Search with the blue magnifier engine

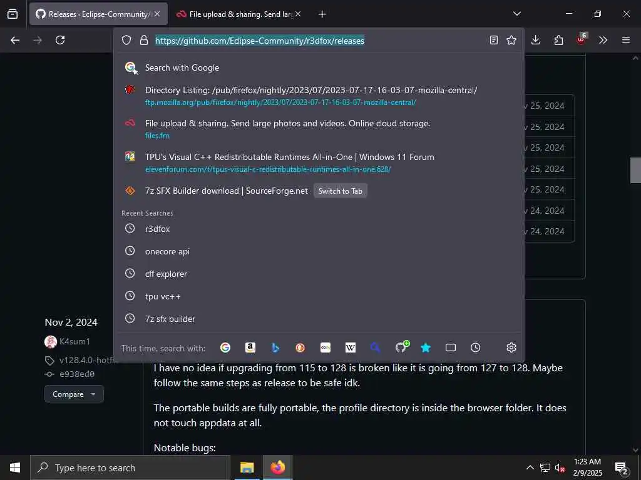[376, 347]
